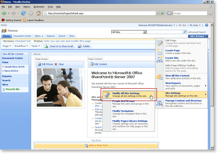Open the Page dropdown menu
Image resolution: width=218 pixels, height=154 pixels.
(7, 46)
